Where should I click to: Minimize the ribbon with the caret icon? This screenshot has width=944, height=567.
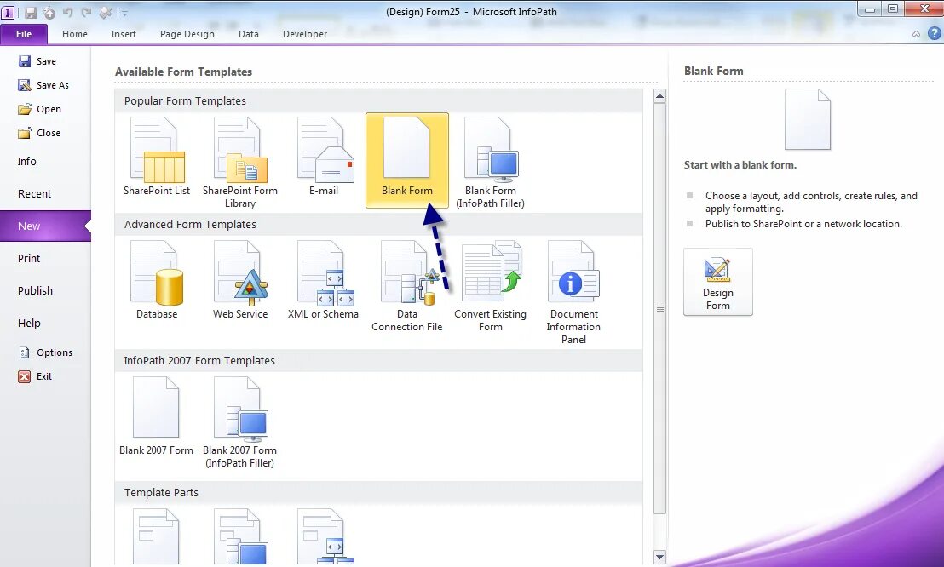[916, 34]
